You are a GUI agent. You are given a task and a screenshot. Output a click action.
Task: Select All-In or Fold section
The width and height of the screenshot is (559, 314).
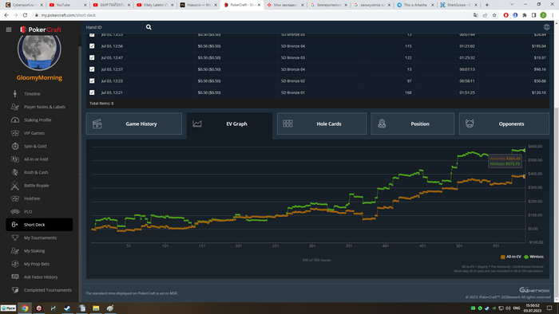click(36, 159)
